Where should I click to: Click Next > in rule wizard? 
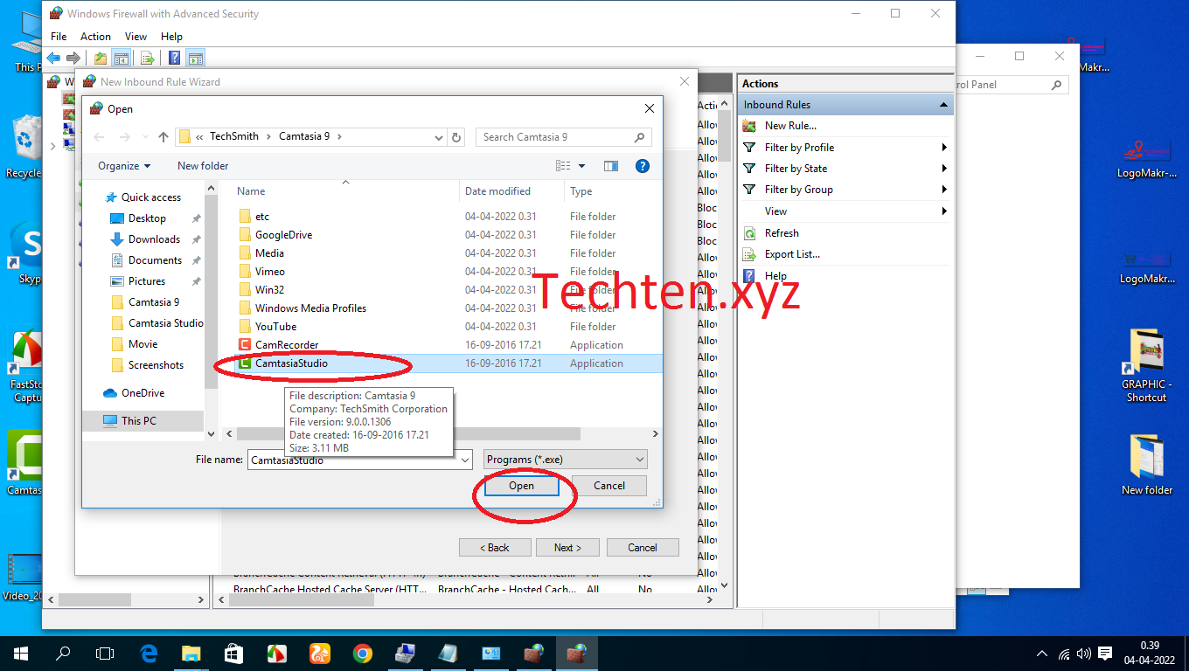567,548
